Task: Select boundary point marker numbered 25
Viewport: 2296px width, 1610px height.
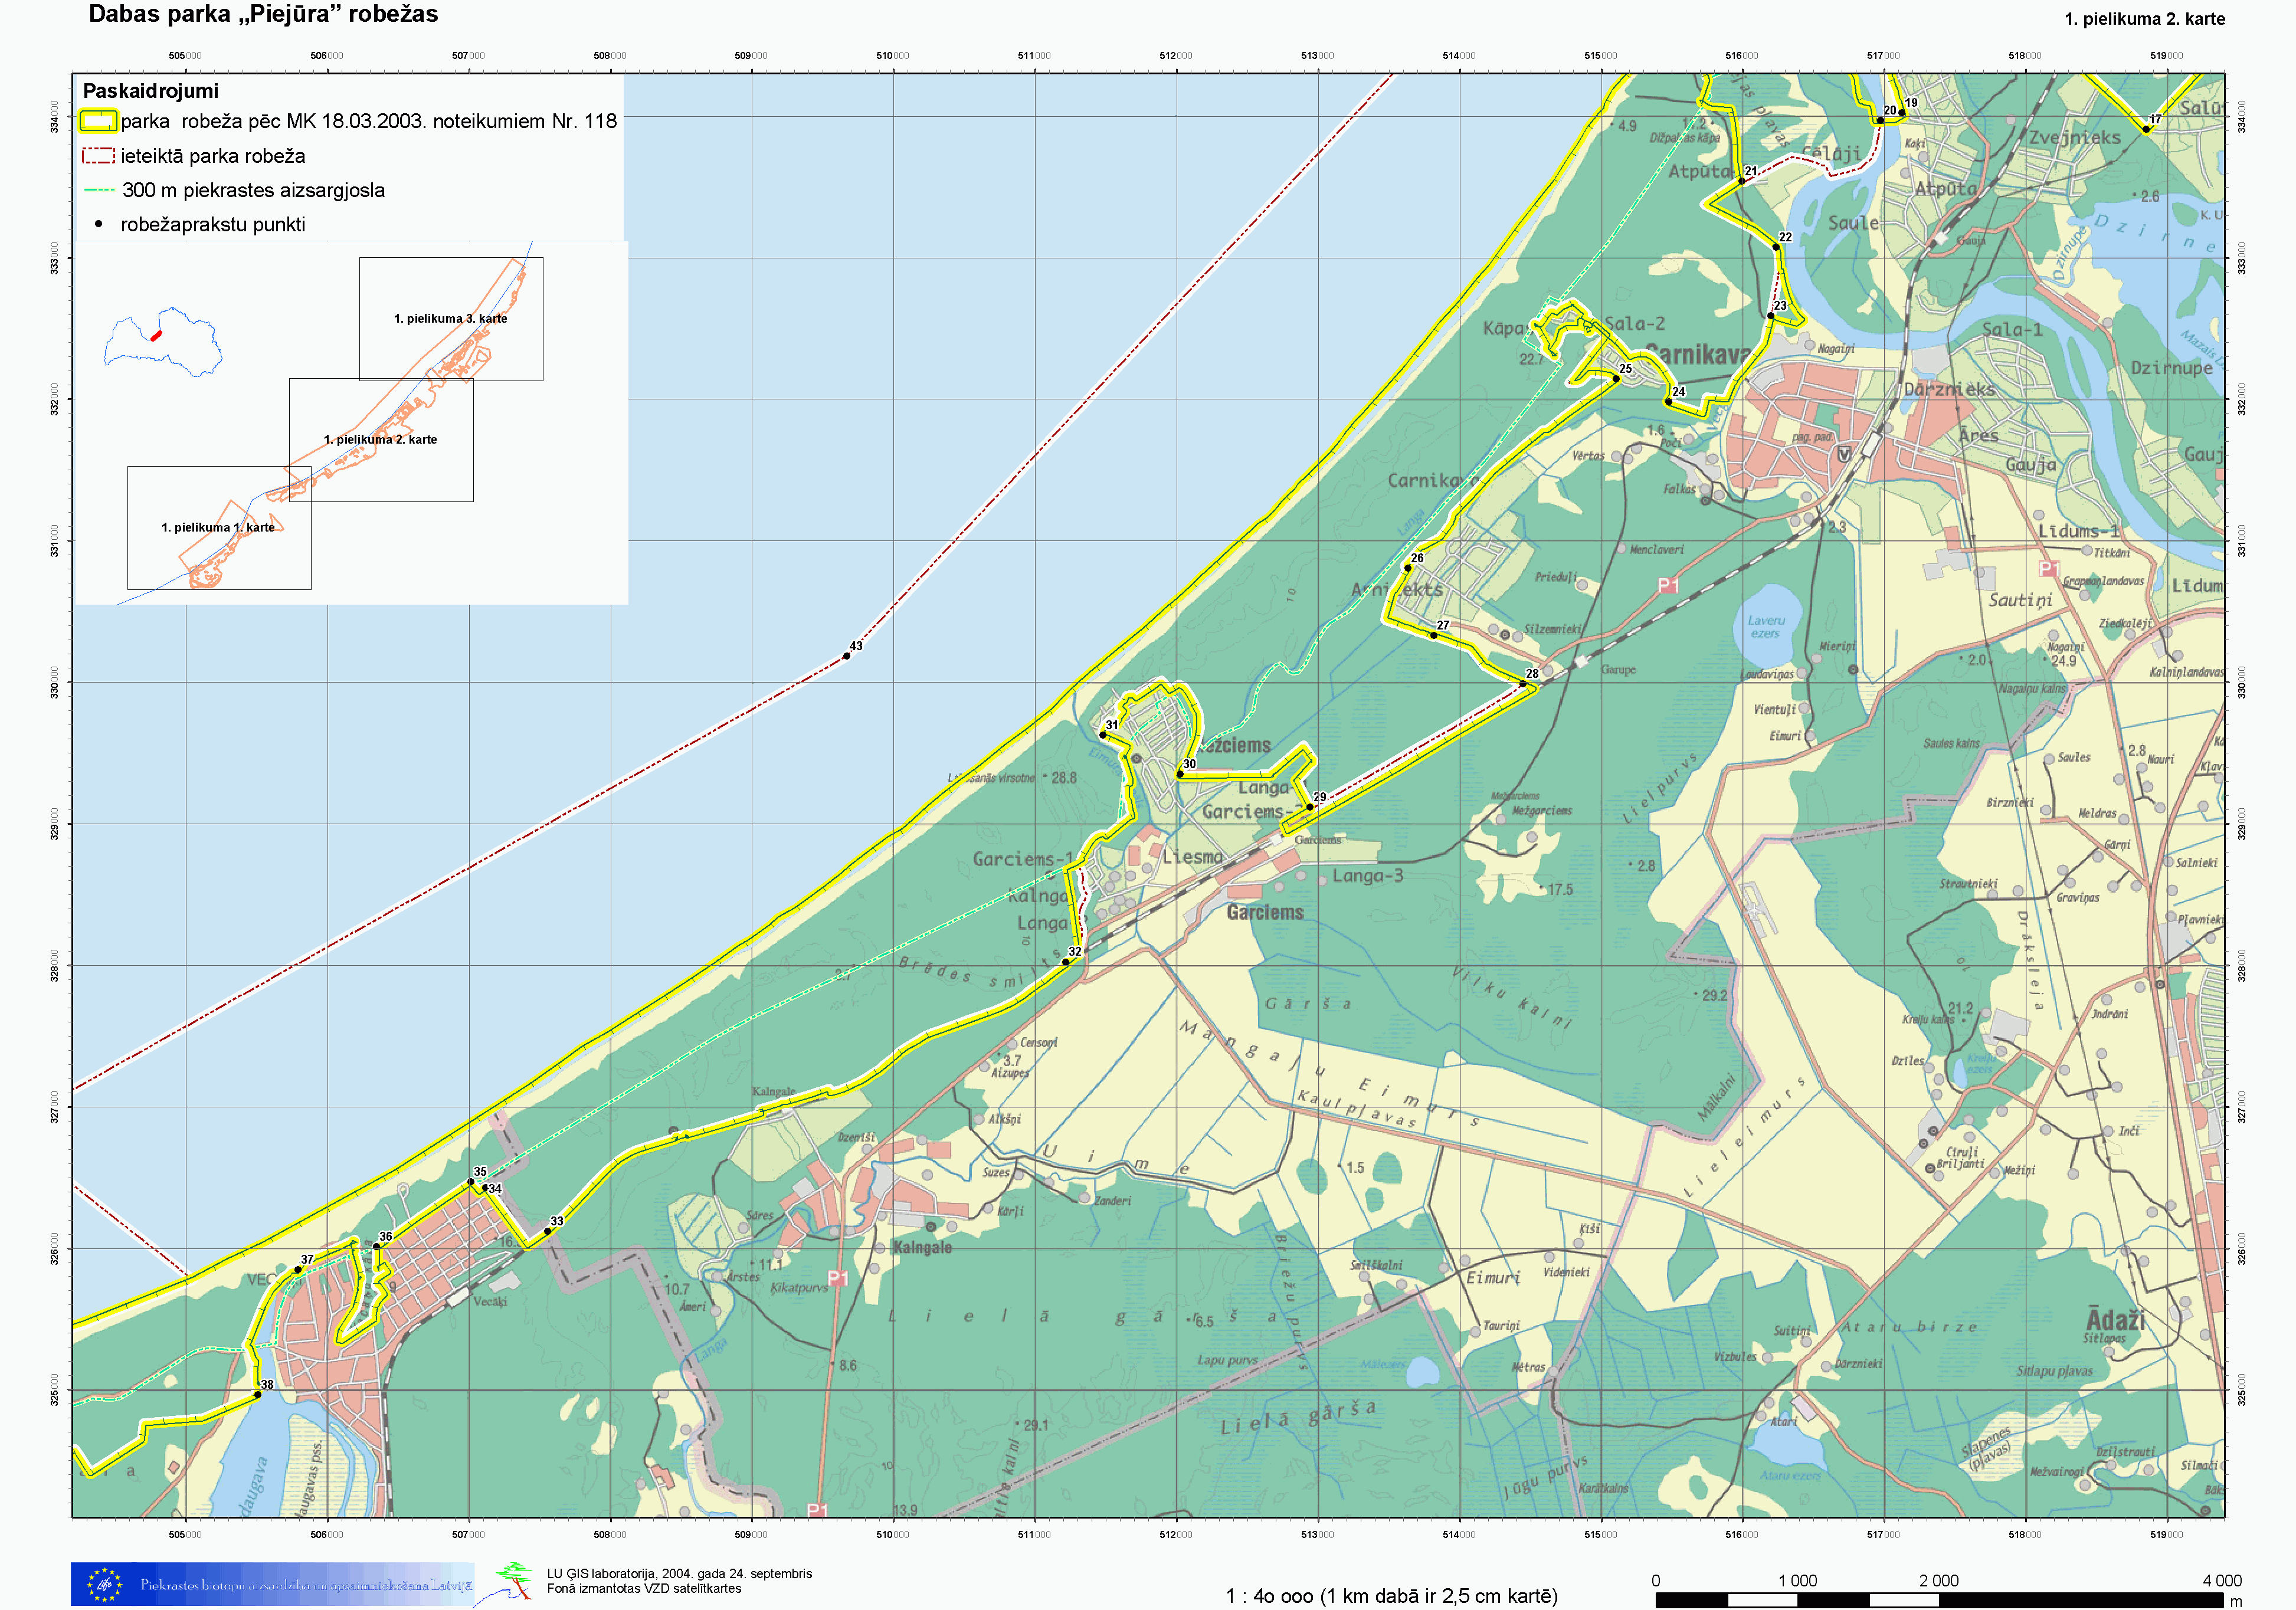Action: click(1616, 379)
